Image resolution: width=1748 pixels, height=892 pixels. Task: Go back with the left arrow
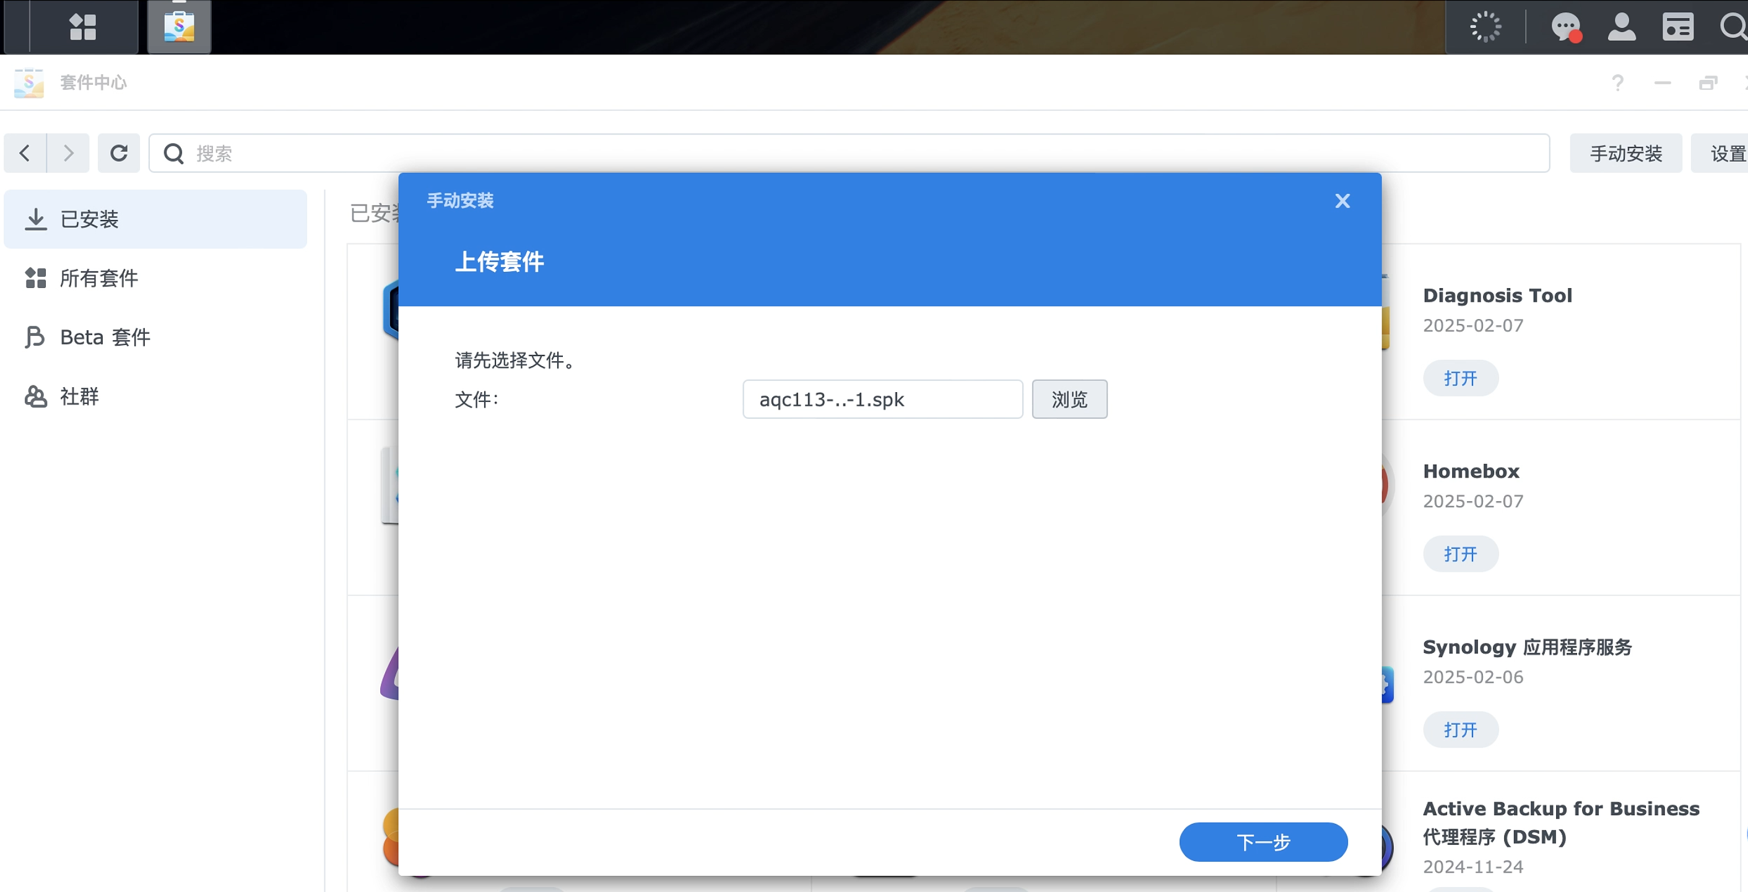pos(25,153)
